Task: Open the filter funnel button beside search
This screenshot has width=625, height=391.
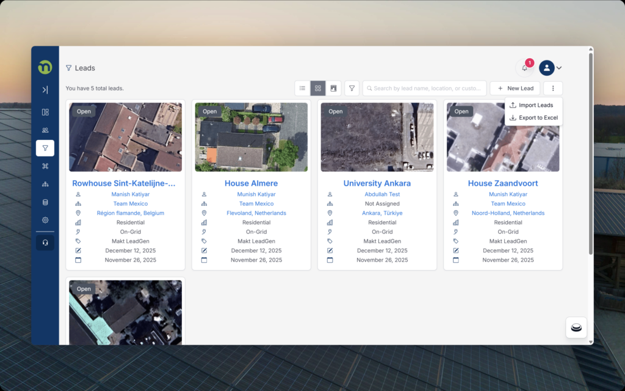Action: (352, 89)
